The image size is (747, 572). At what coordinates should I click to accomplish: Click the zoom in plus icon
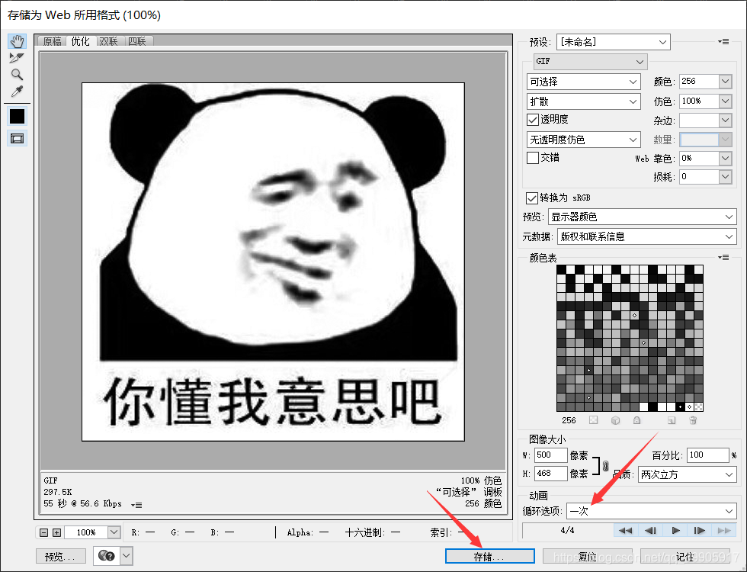pyautogui.click(x=56, y=532)
